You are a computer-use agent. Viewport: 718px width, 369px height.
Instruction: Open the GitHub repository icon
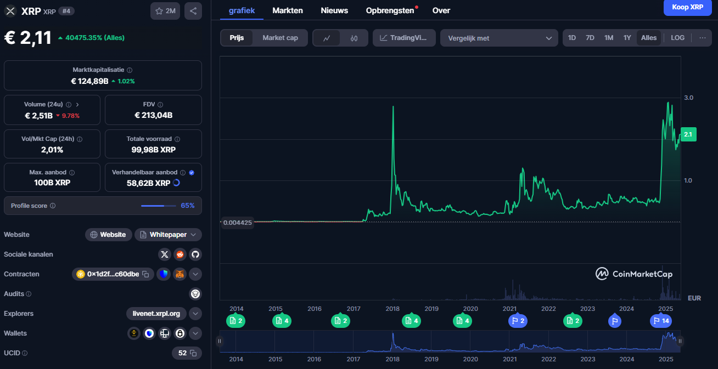point(195,254)
